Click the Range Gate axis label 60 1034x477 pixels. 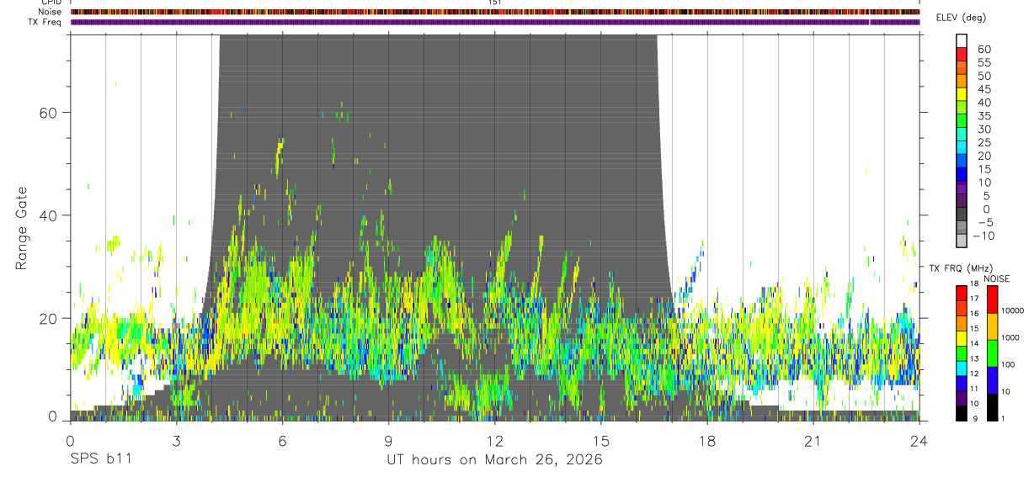[47, 112]
